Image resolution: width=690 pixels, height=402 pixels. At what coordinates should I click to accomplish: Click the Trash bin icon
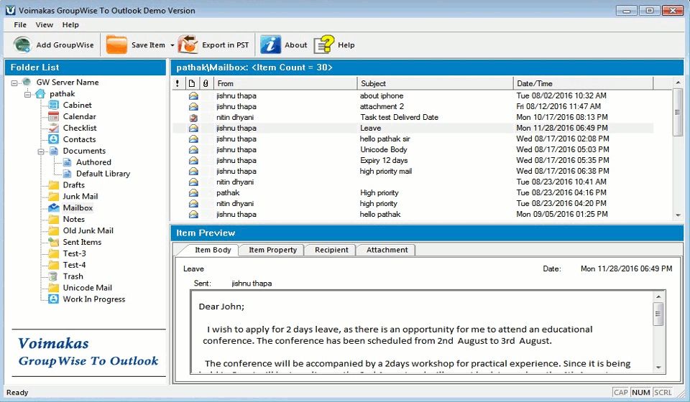(x=53, y=276)
